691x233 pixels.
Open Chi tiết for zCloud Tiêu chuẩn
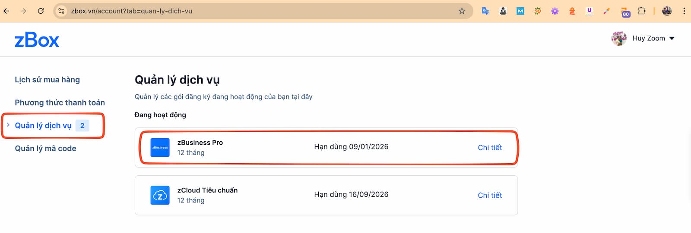[490, 195]
